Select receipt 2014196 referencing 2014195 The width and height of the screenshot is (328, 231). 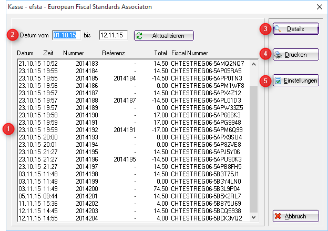tap(131, 158)
